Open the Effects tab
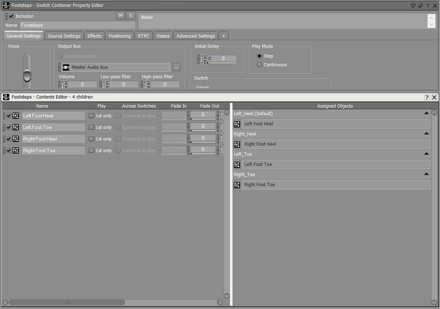Image resolution: width=440 pixels, height=309 pixels. (x=95, y=36)
